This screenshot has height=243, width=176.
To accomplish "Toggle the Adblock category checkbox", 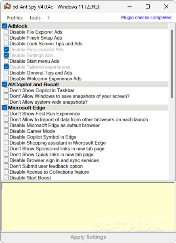I will point(4,26).
